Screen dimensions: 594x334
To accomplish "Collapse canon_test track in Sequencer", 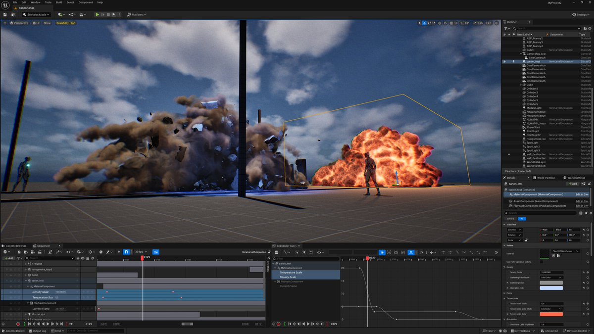I will coord(25,281).
